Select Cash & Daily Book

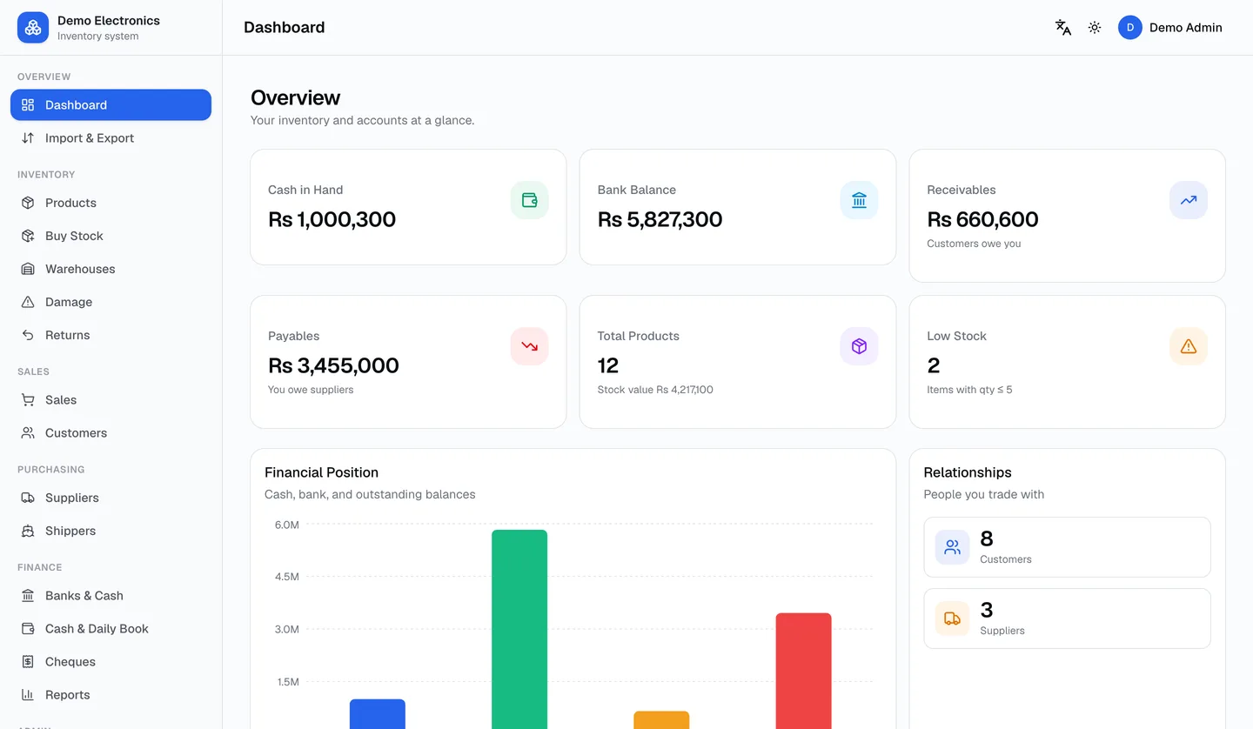[111, 629]
